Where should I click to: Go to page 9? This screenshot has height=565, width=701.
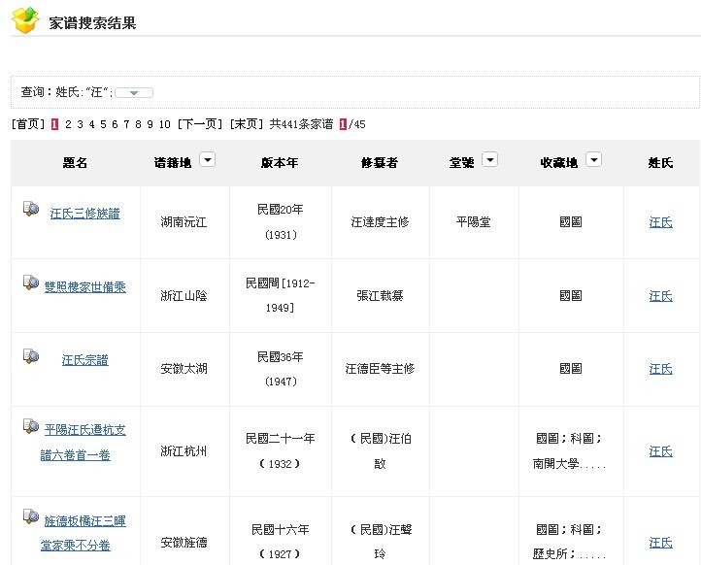click(150, 124)
